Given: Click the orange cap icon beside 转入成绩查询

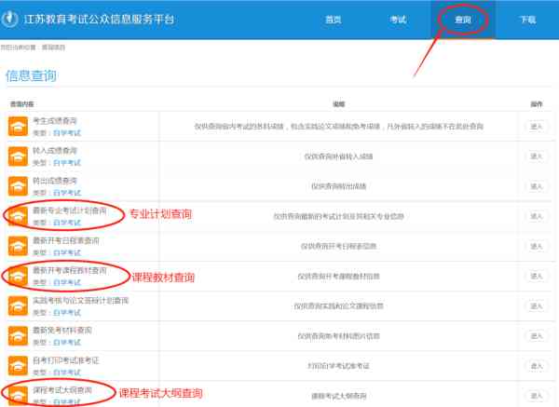Looking at the screenshot, I should pyautogui.click(x=18, y=156).
